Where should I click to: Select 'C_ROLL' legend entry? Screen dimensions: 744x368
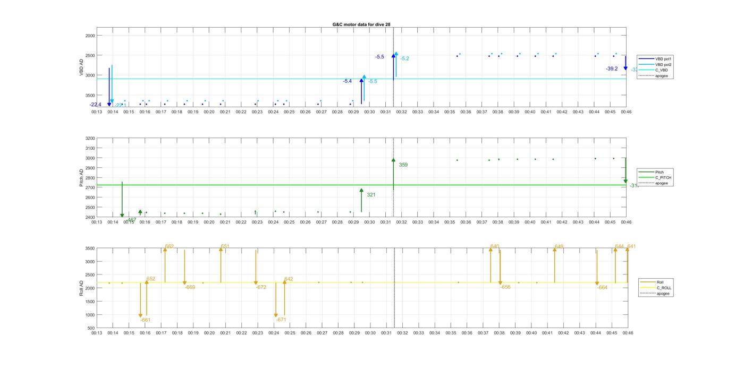(656, 288)
